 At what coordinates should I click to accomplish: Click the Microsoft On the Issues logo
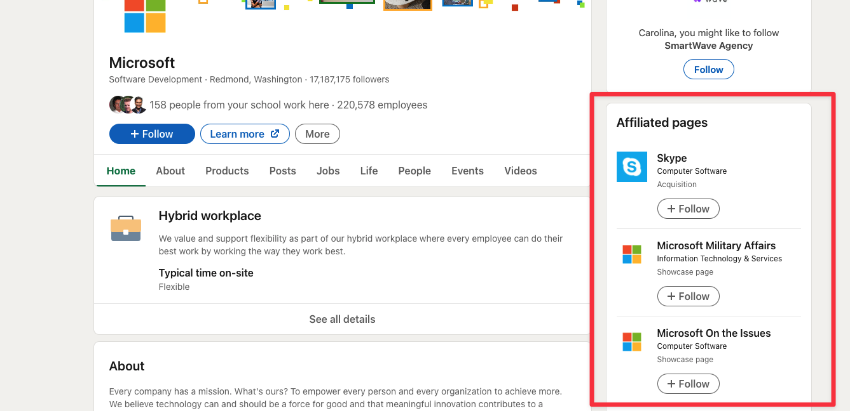[x=631, y=342]
